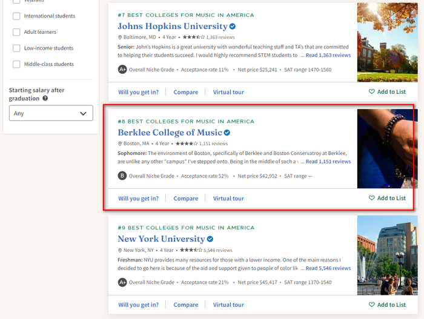This screenshot has height=319, width=424.
Task: Check the International students checkbox
Action: pyautogui.click(x=16, y=16)
